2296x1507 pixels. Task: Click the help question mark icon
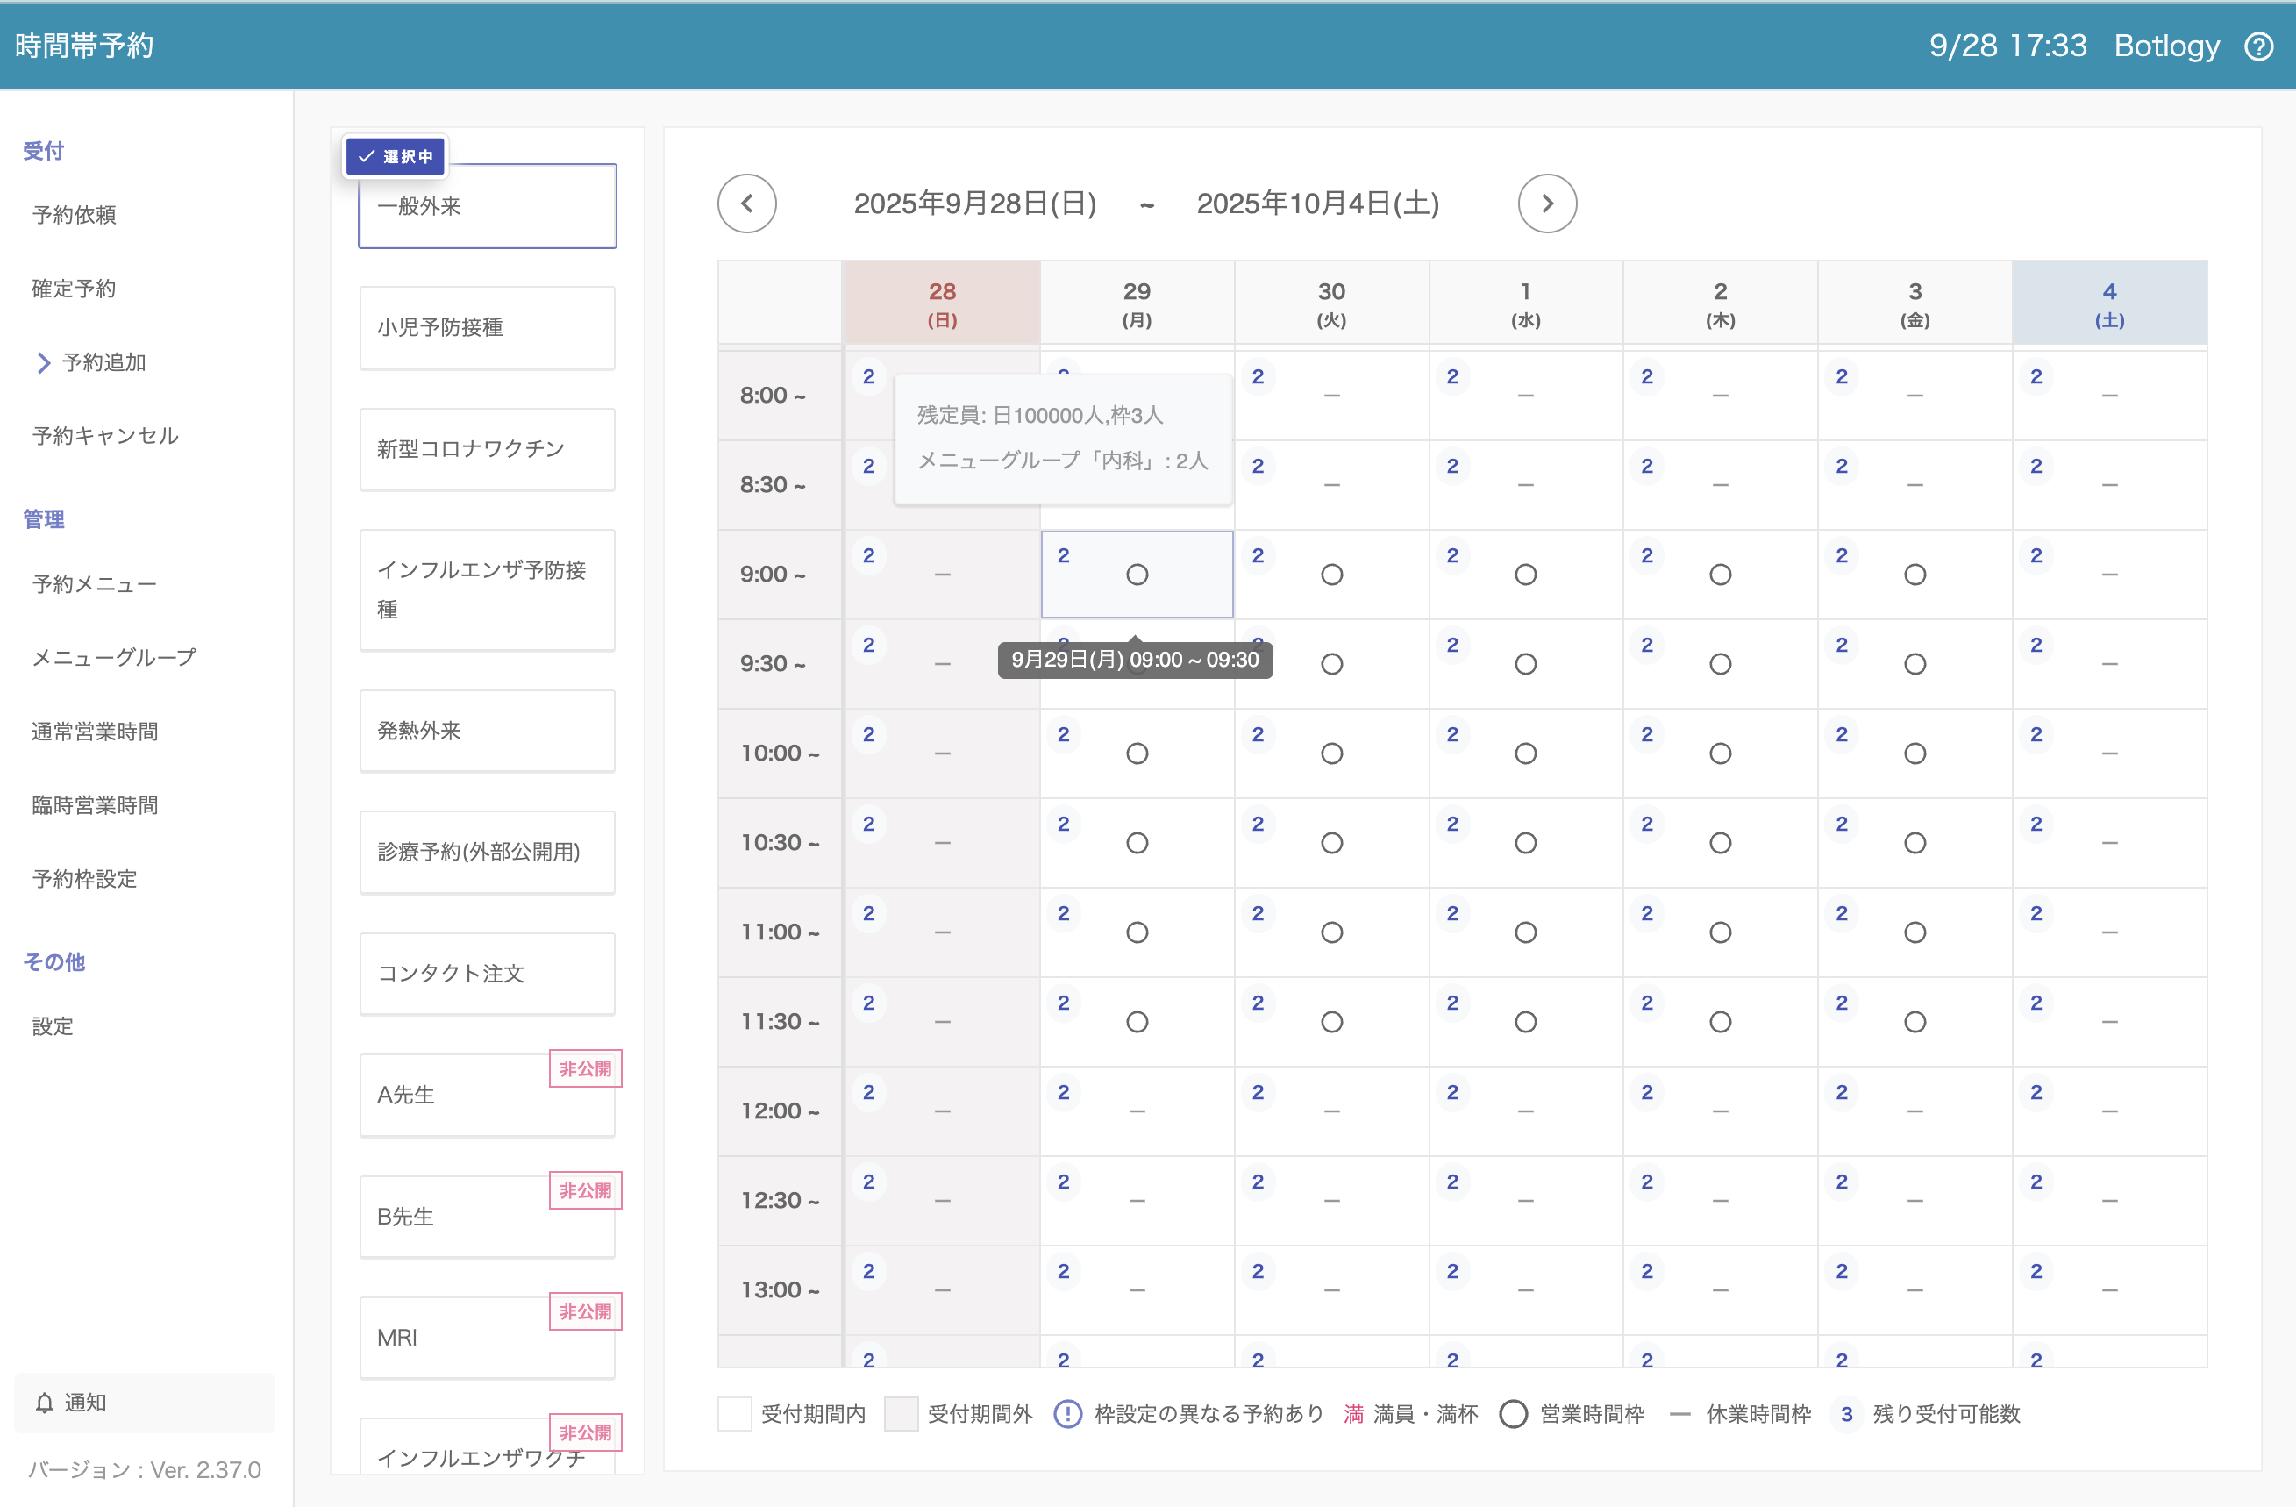[2258, 46]
